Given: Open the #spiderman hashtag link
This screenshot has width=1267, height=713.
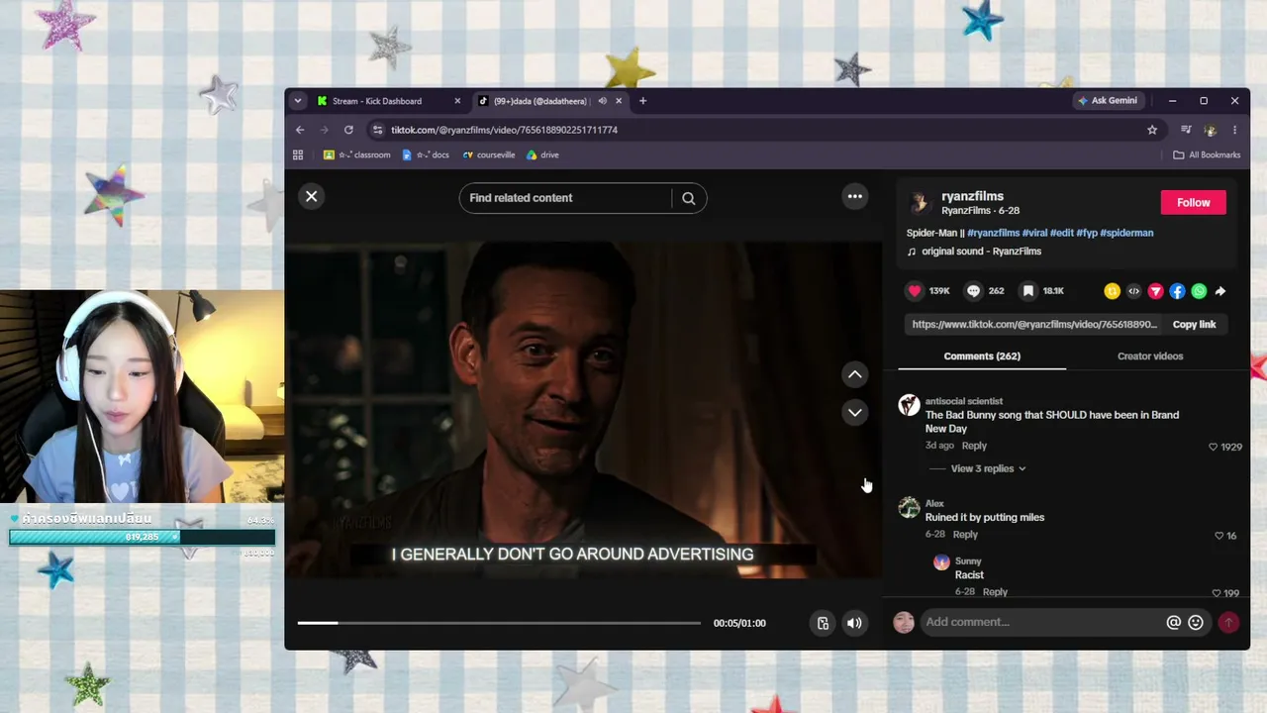Looking at the screenshot, I should pyautogui.click(x=1126, y=233).
